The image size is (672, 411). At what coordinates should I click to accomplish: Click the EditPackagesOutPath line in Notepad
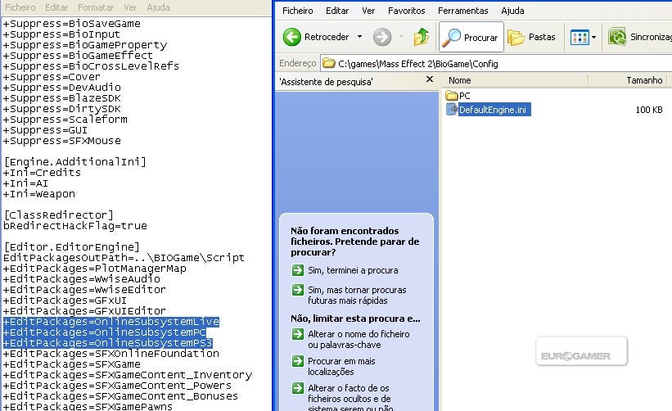tap(124, 258)
